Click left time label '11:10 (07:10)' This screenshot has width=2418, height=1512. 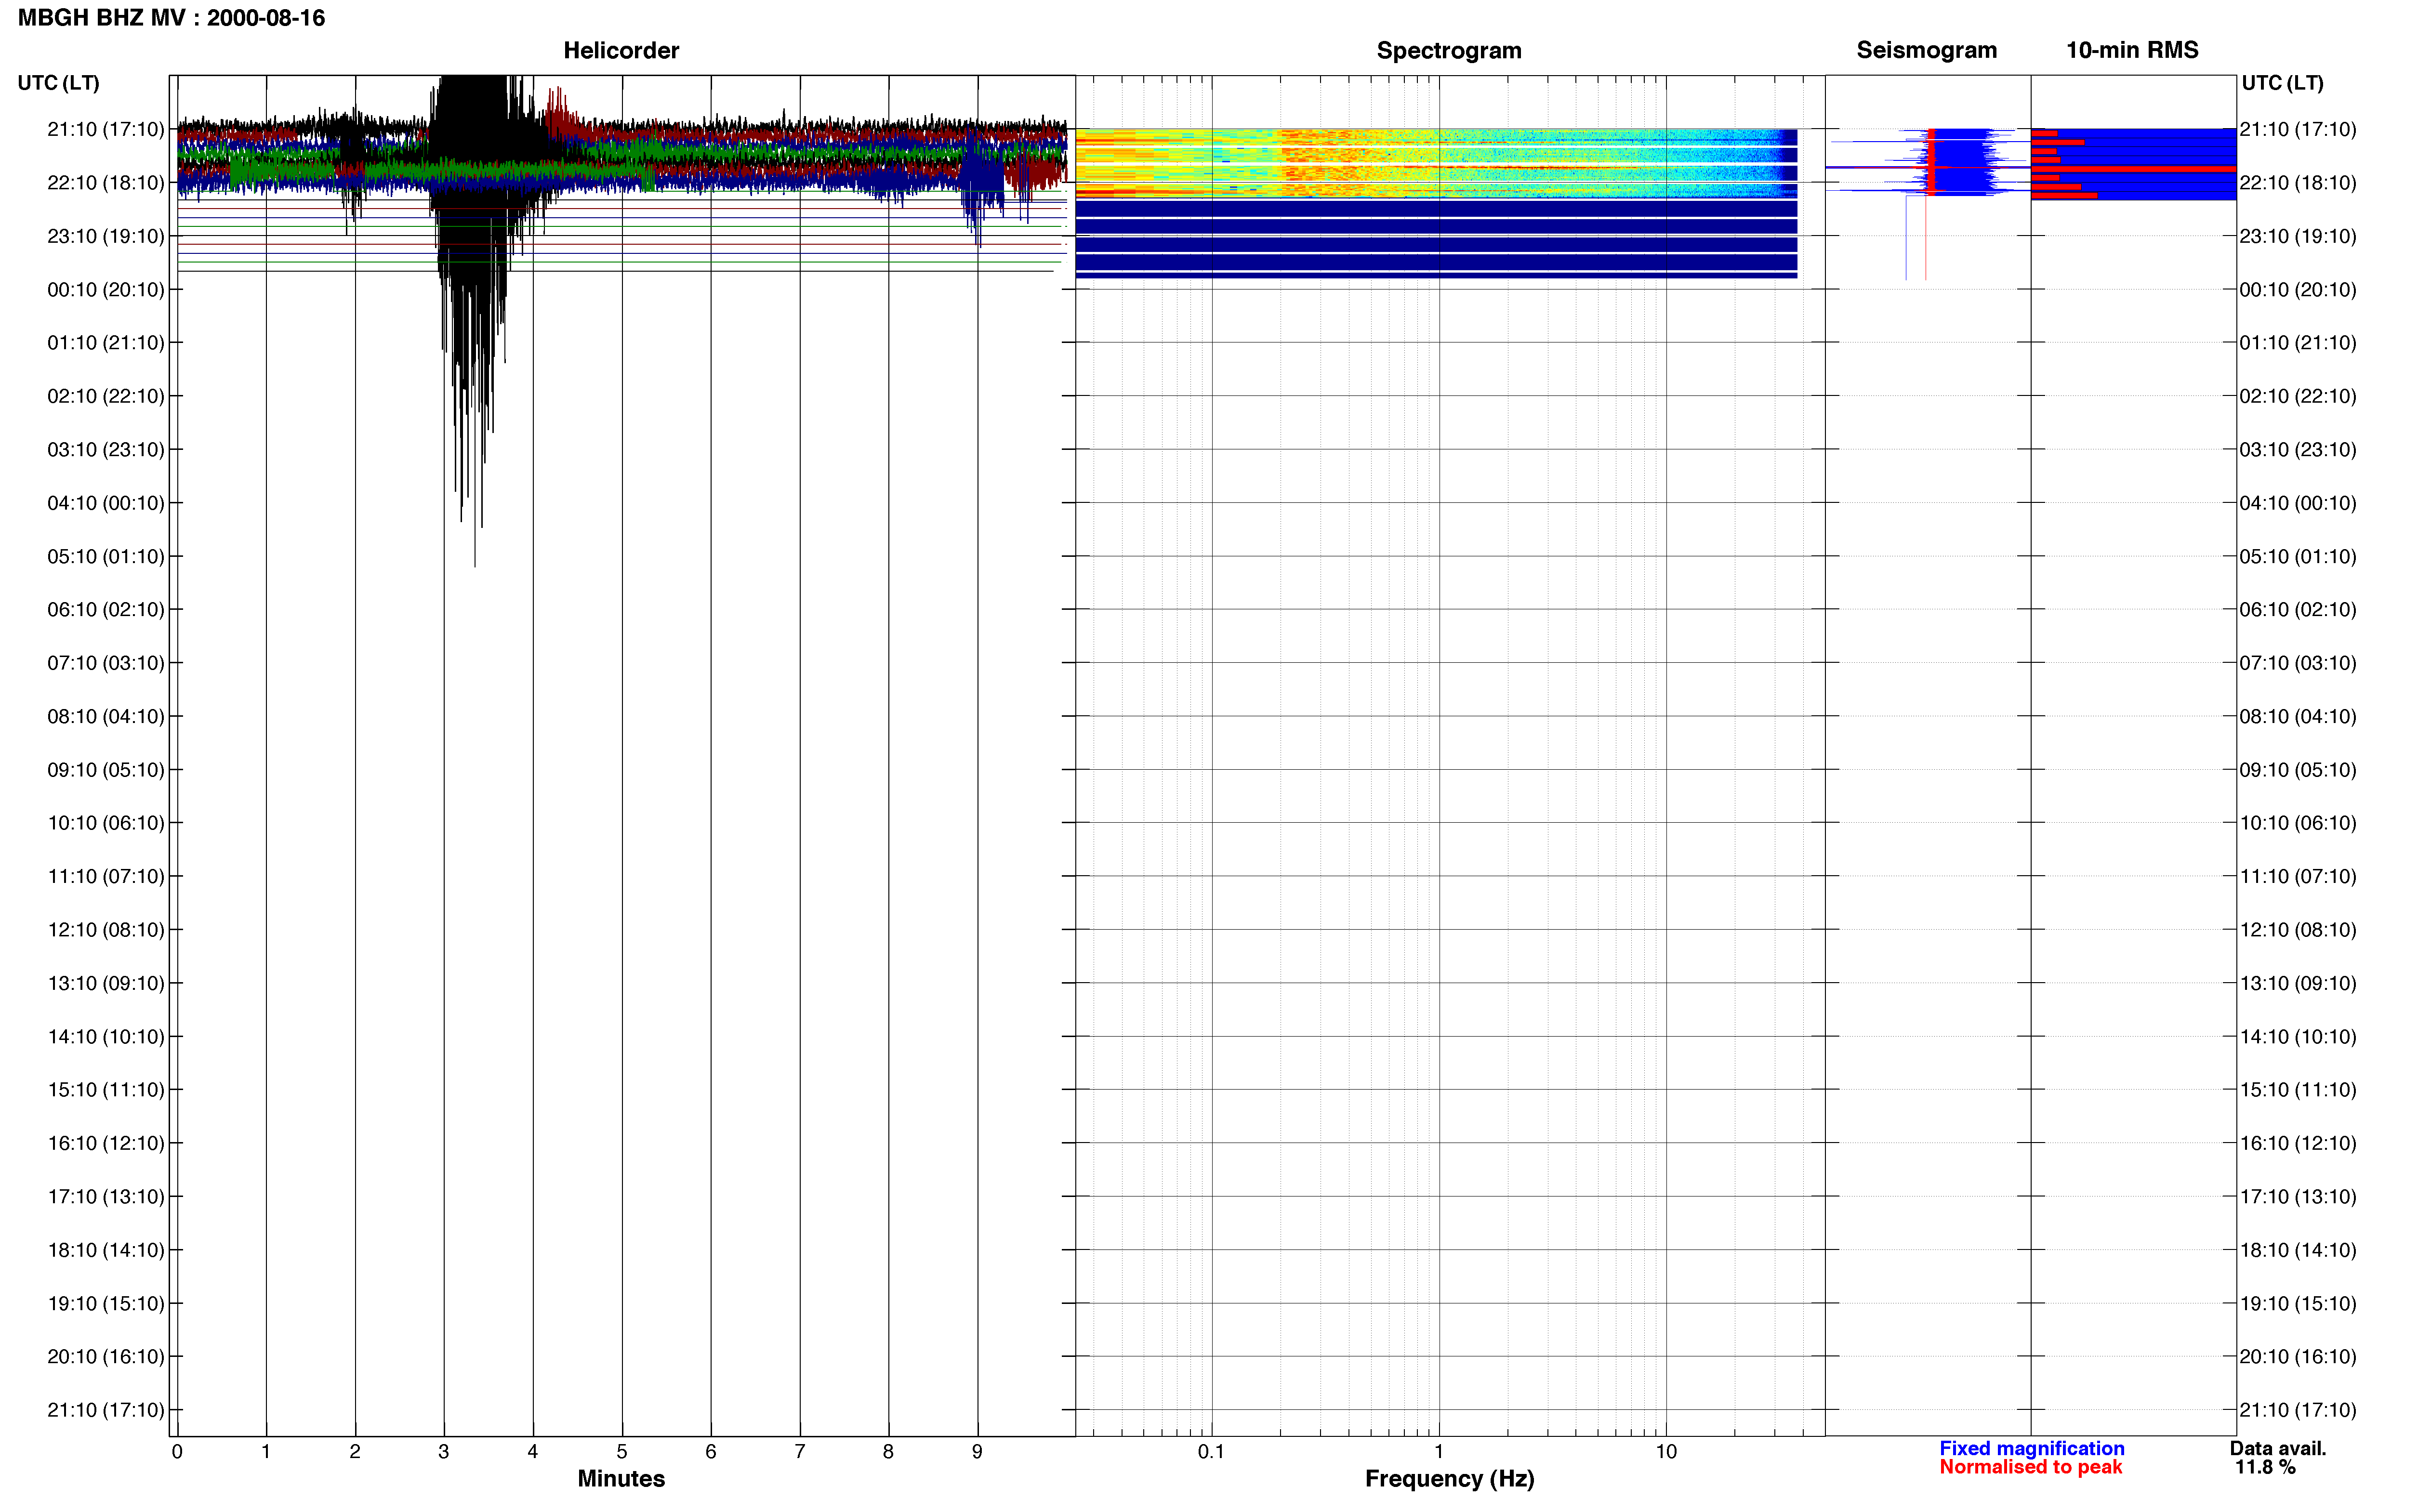coord(106,876)
